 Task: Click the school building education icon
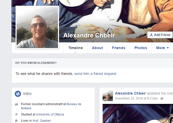(16, 114)
